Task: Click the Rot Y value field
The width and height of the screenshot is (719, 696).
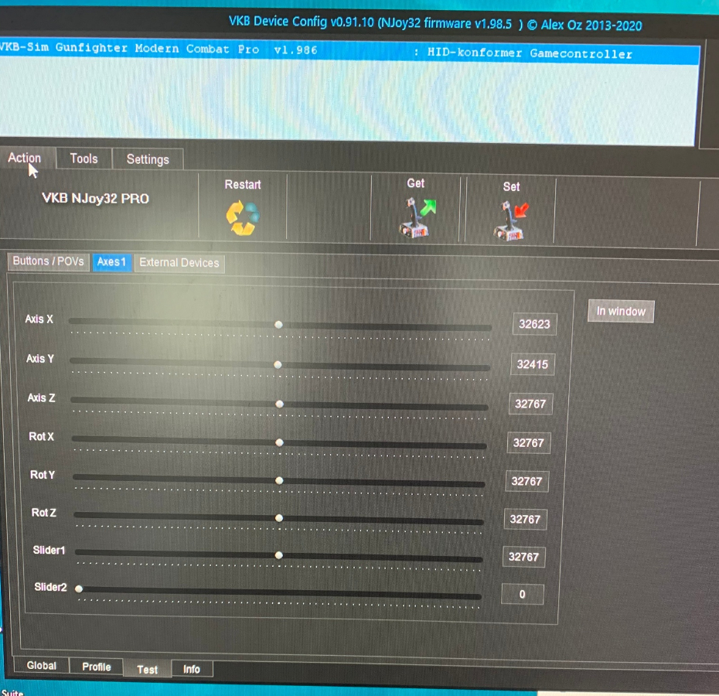Action: [x=526, y=481]
